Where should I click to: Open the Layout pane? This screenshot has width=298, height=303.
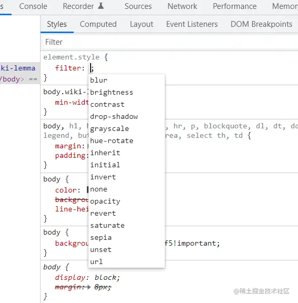[x=142, y=24]
